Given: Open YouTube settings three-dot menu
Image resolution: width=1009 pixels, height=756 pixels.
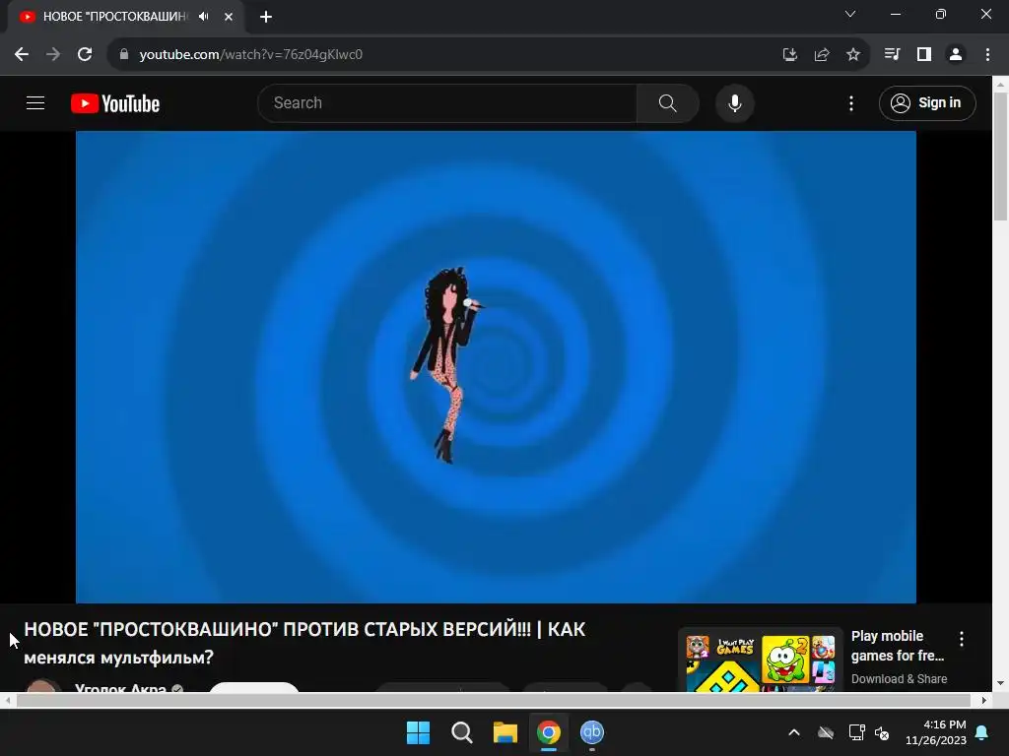Looking at the screenshot, I should pos(850,102).
